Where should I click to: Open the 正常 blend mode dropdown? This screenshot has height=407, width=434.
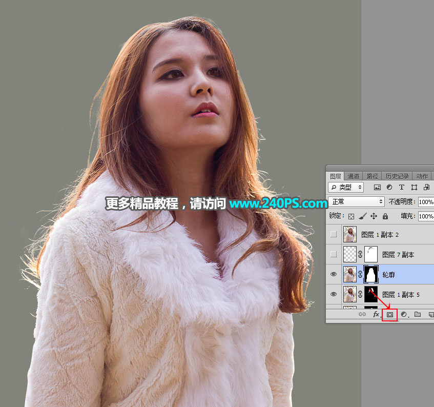[357, 202]
